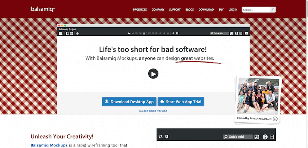Click the magnifier search submit icon

pyautogui.click(x=273, y=10)
